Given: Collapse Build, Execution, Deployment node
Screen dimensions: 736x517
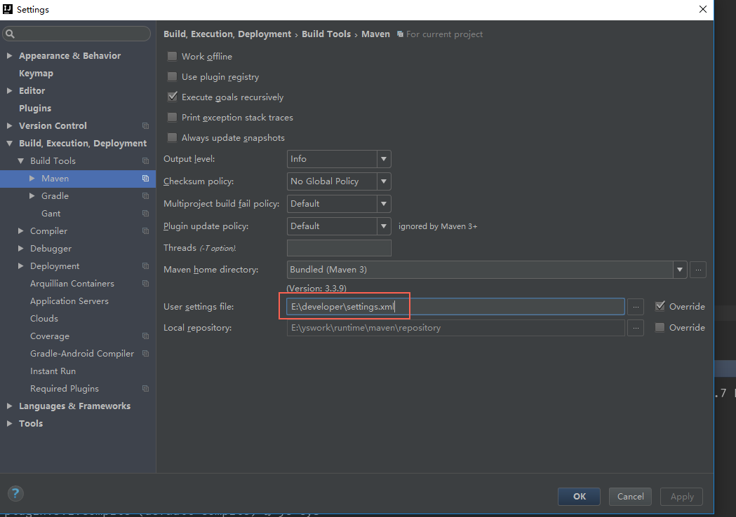Looking at the screenshot, I should (x=9, y=144).
